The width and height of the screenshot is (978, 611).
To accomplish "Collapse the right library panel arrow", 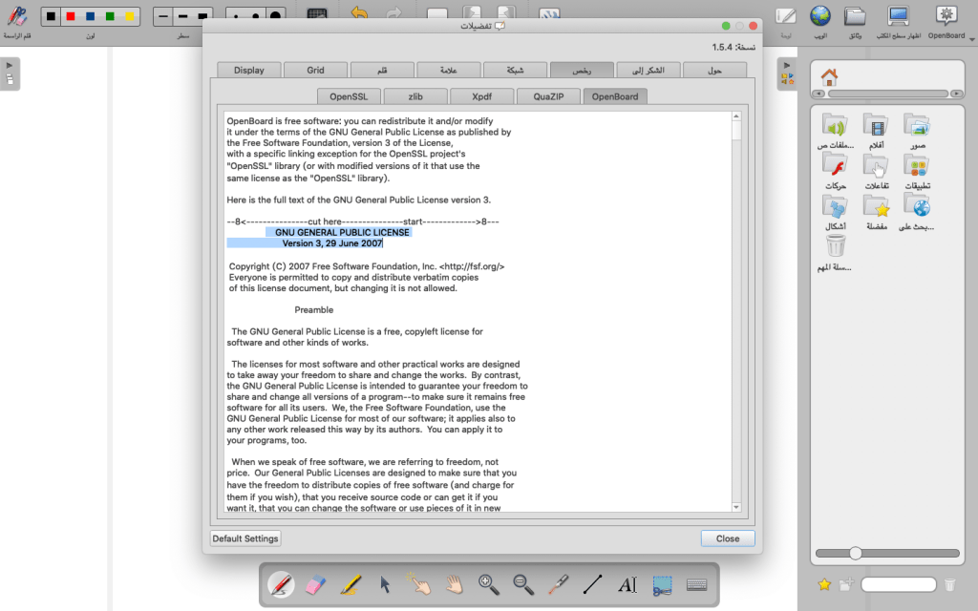I will point(786,66).
